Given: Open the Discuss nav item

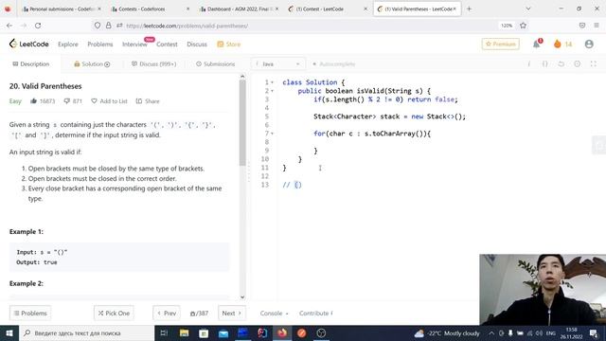Looking at the screenshot, I should pos(197,45).
